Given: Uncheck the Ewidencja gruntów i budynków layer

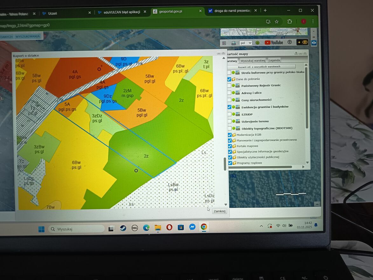Looking at the screenshot, I should tap(229, 107).
